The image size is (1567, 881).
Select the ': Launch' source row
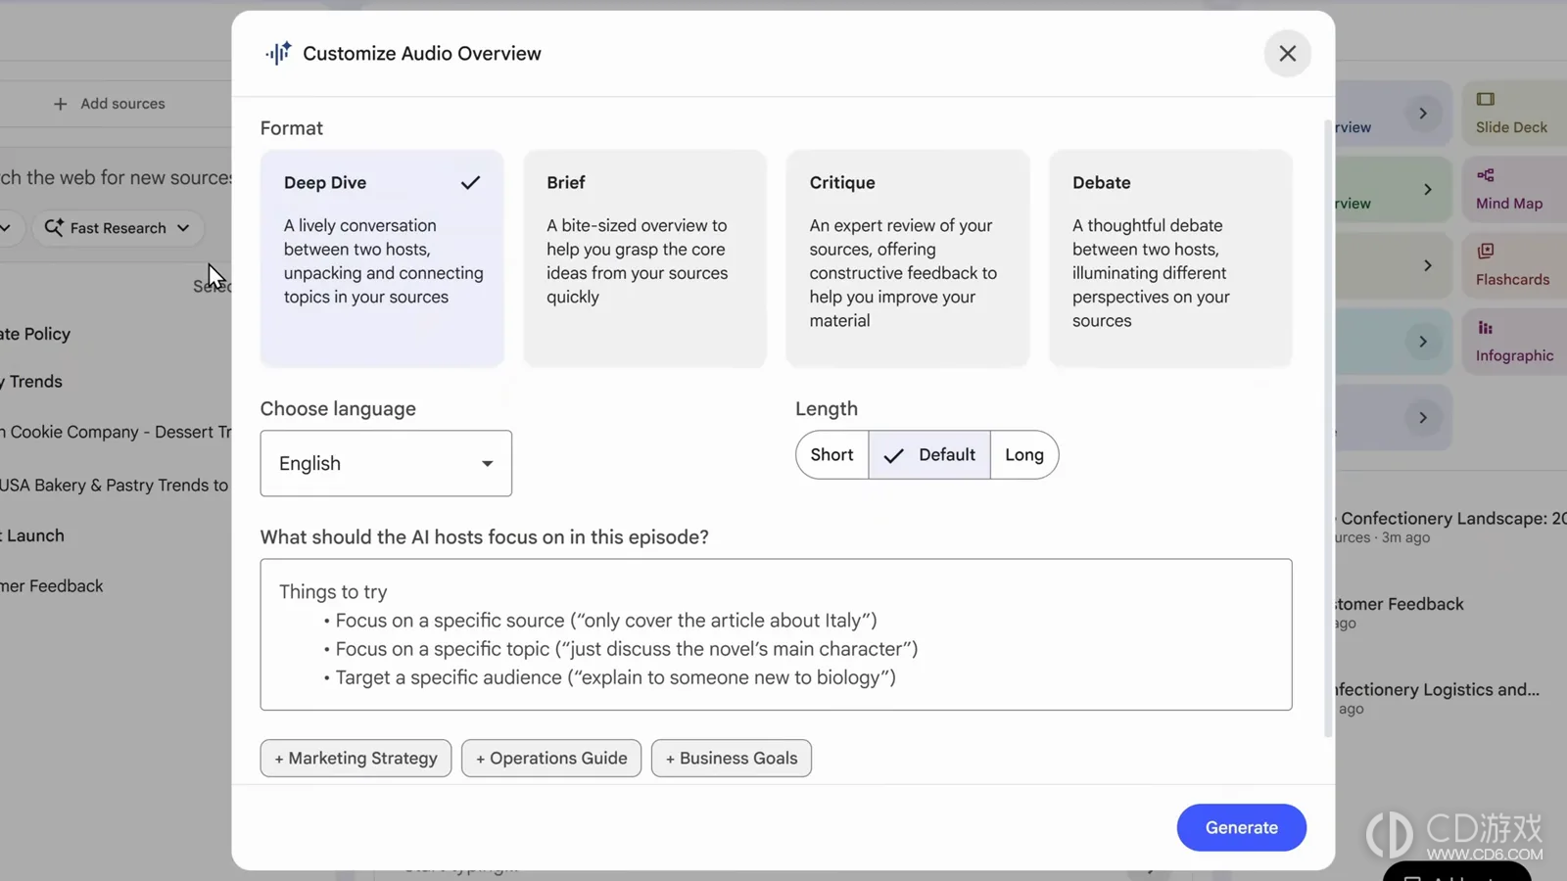coord(33,536)
